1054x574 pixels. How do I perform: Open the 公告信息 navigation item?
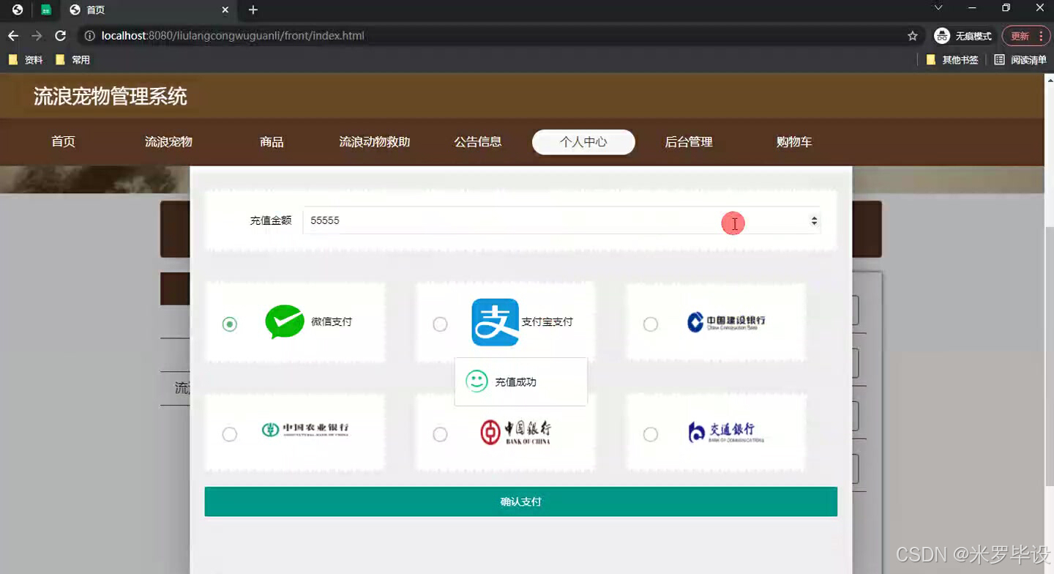pyautogui.click(x=478, y=142)
